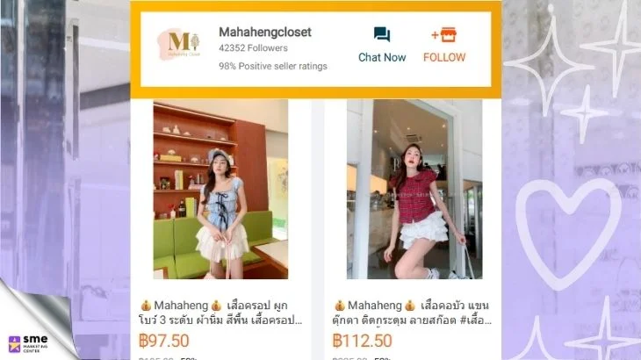Screen dimensions: 641x360
Task: Select the ฿97.50 price
Action: (164, 341)
